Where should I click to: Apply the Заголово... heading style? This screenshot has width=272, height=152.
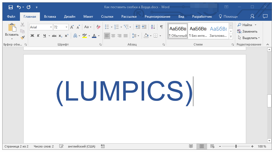[x=218, y=31]
